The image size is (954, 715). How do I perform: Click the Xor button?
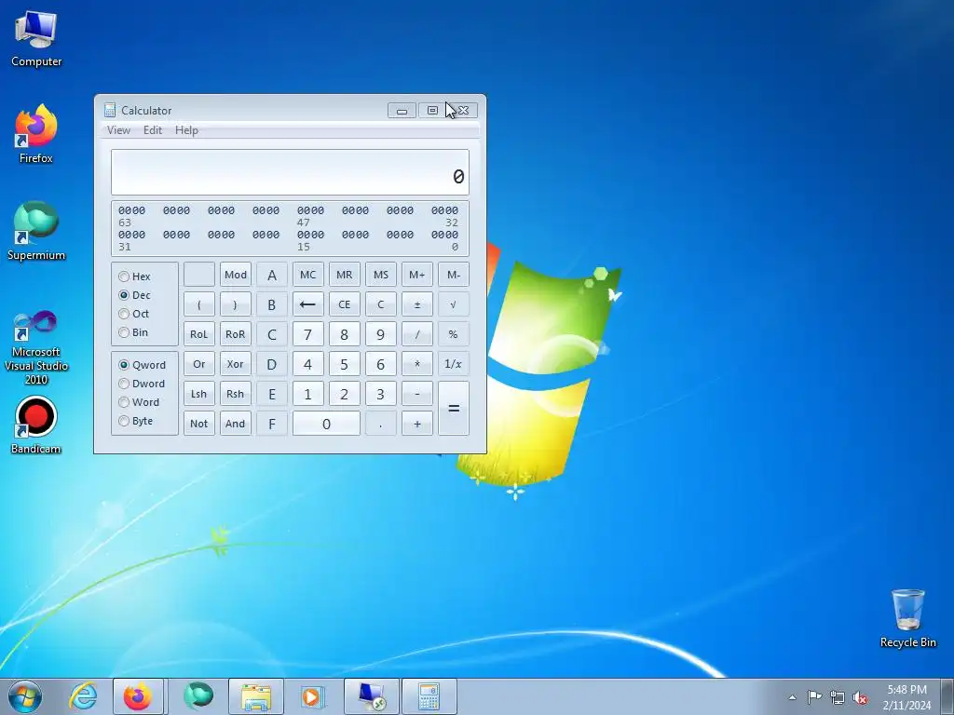(x=236, y=364)
